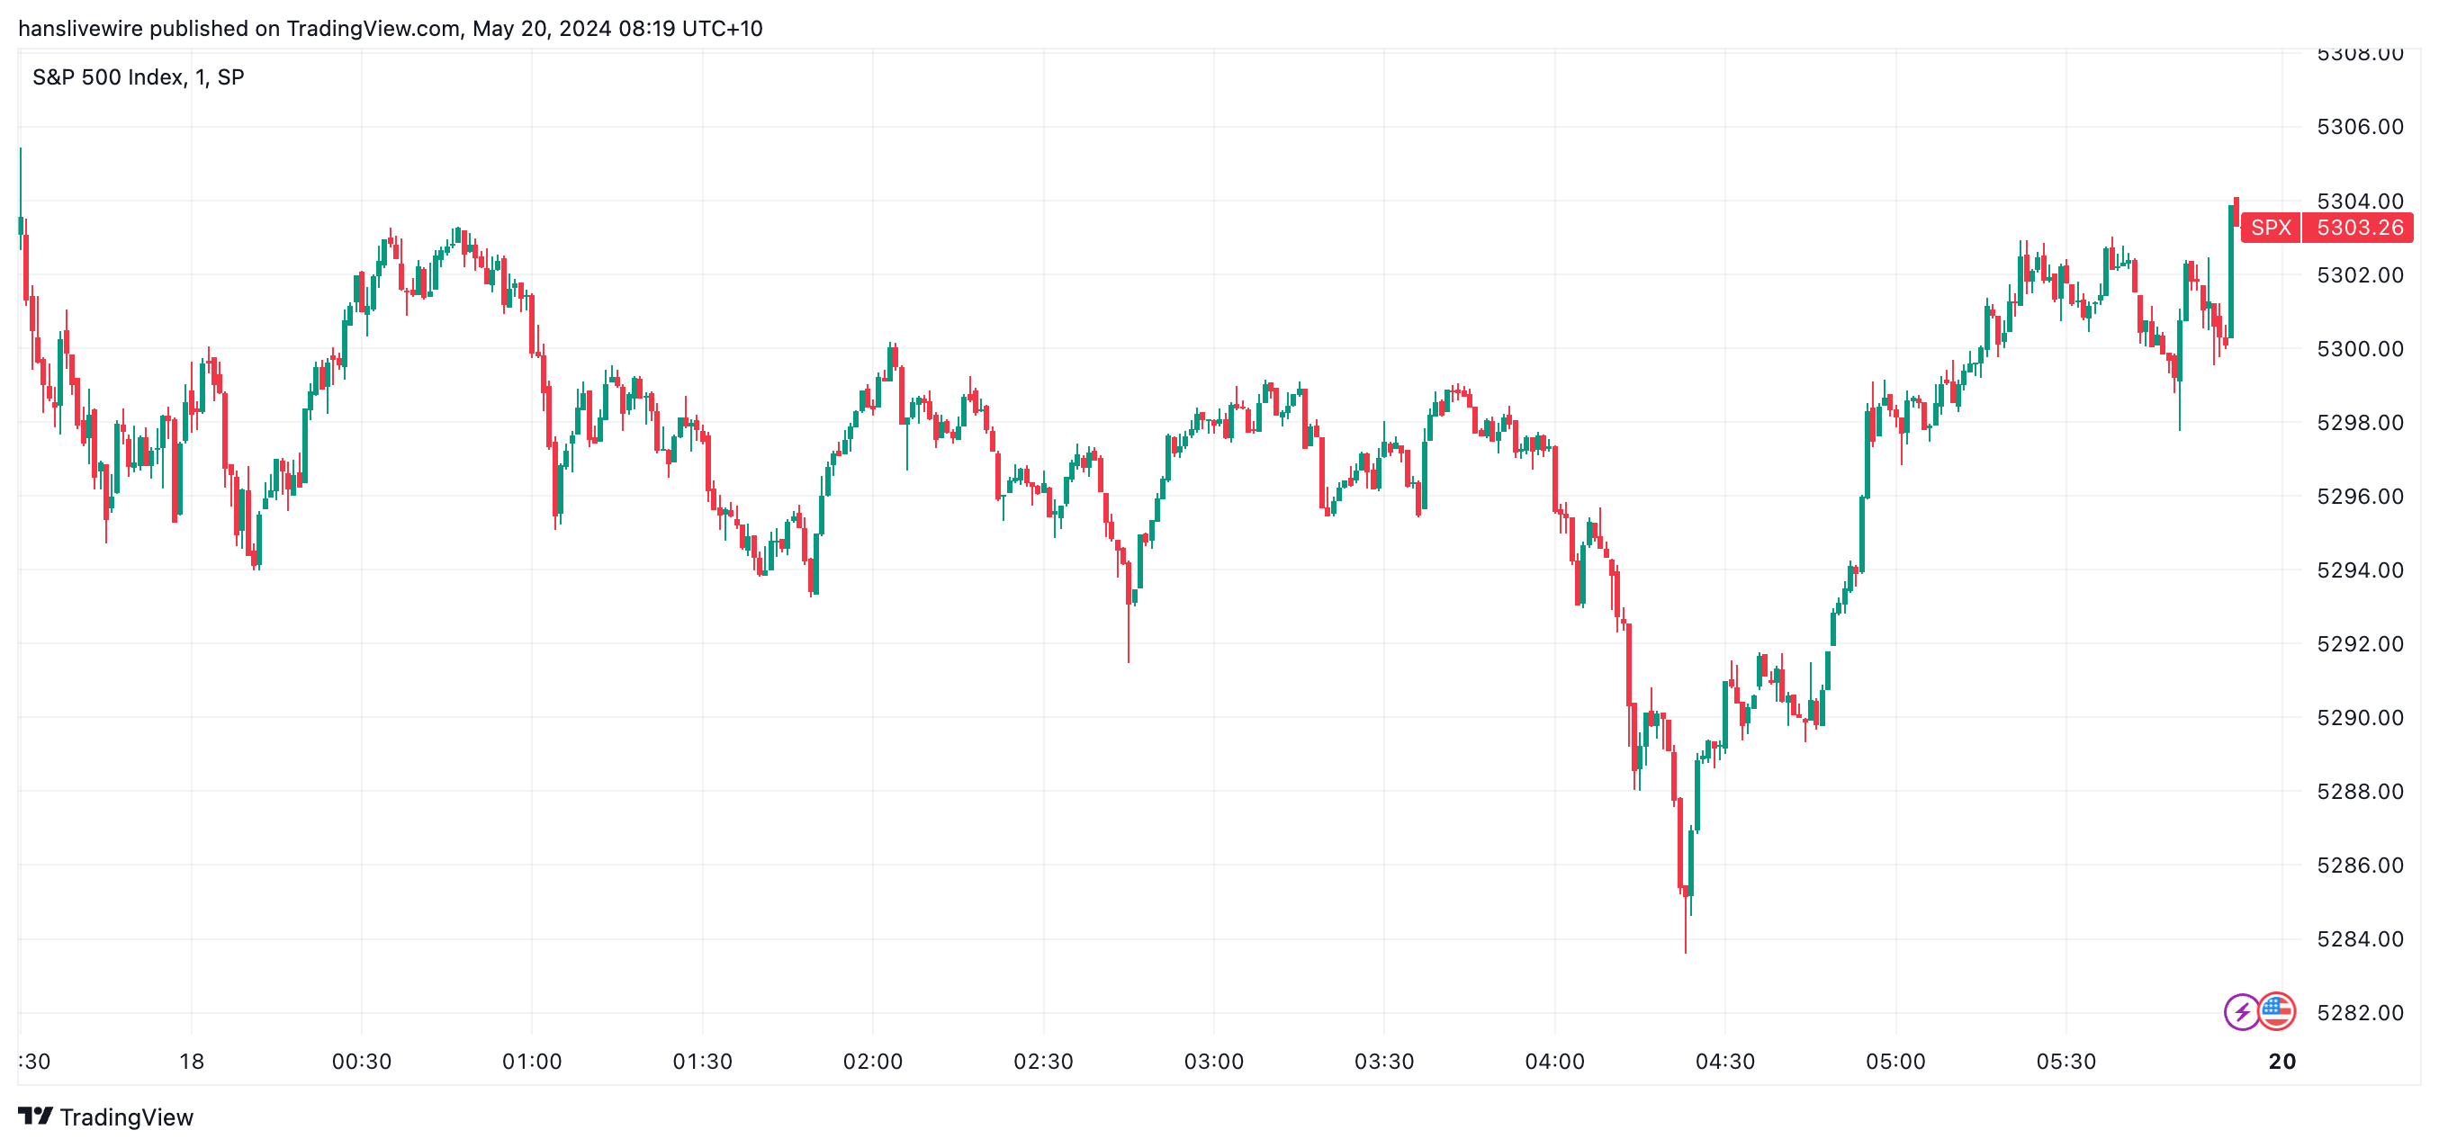Click the hanslivewire author name
Image resolution: width=2439 pixels, height=1148 pixels.
click(79, 29)
